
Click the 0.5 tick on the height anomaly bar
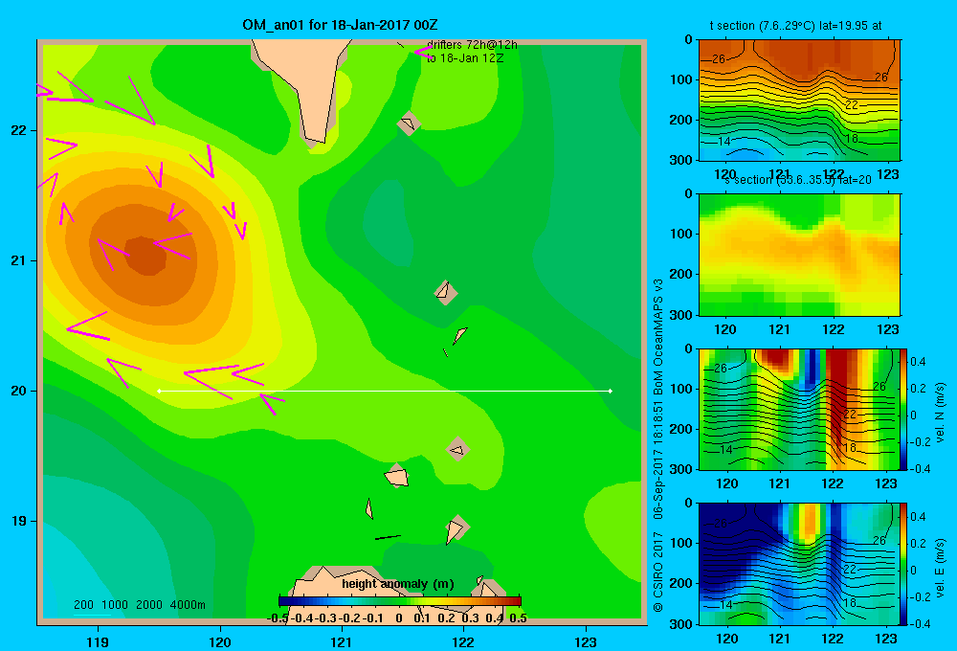click(x=518, y=618)
